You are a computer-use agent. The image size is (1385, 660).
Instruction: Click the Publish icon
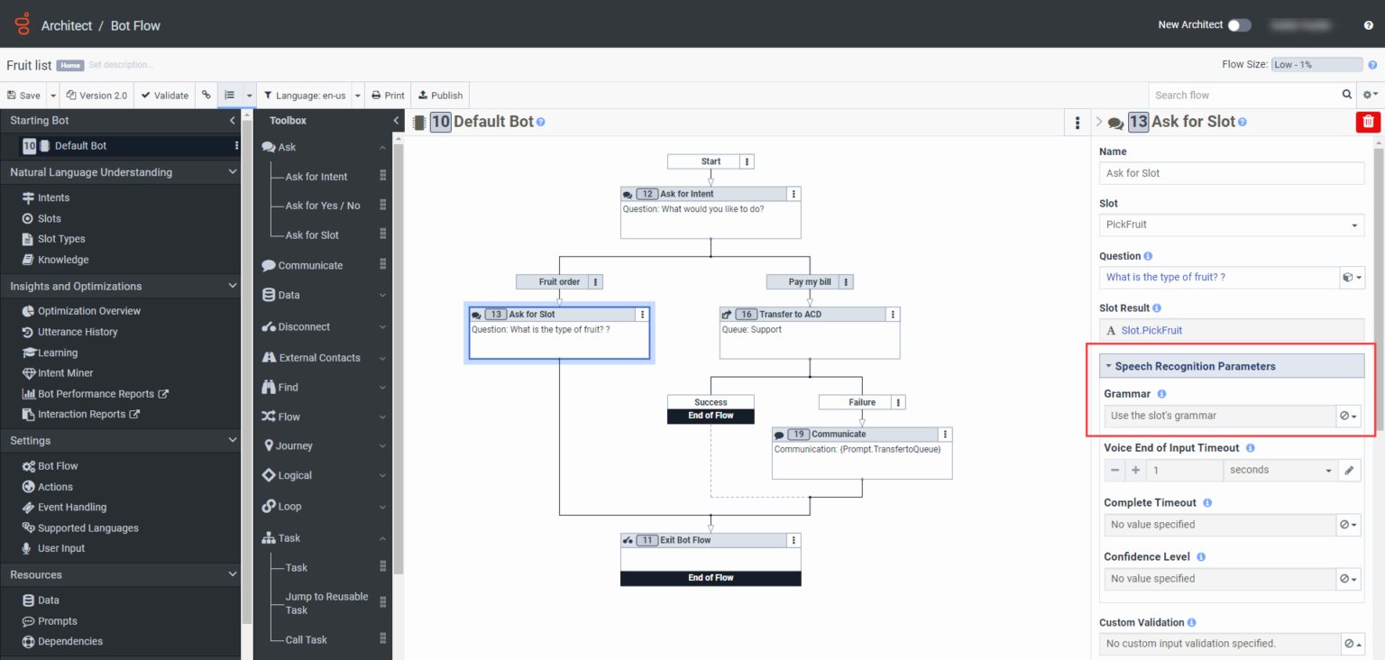(440, 95)
